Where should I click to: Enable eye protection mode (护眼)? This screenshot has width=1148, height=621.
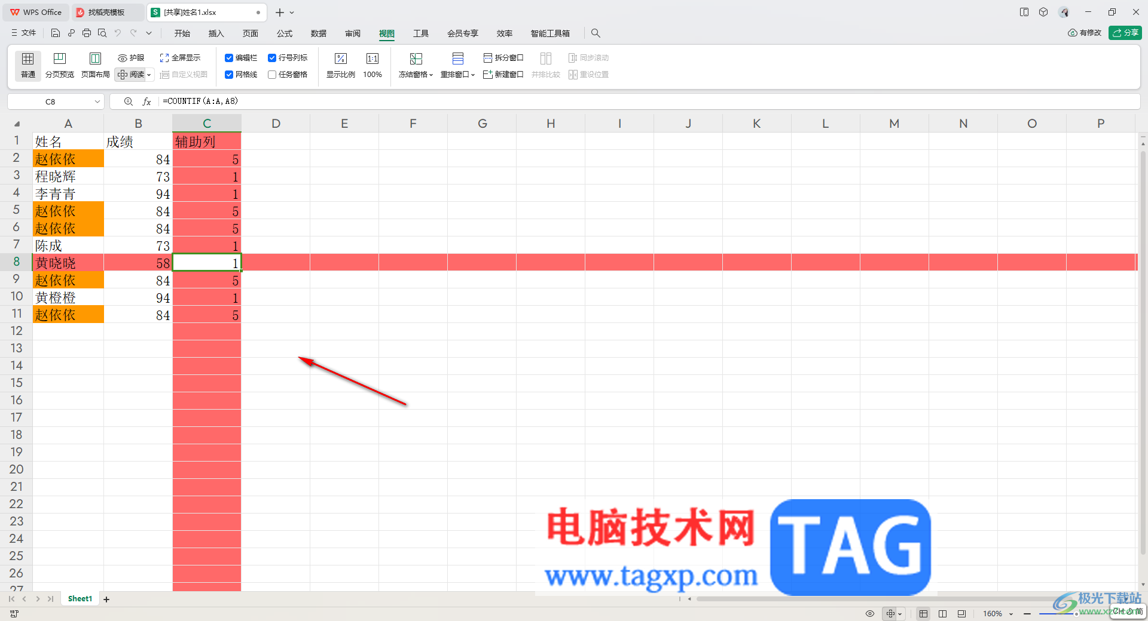(x=131, y=58)
